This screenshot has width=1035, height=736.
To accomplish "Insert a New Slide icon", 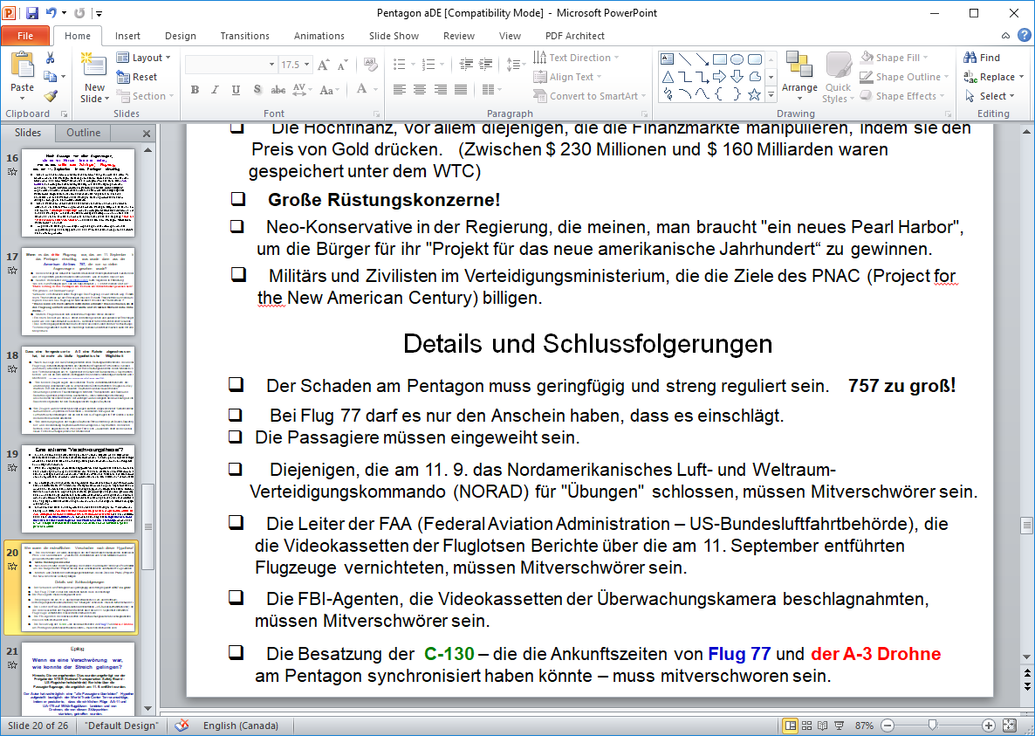I will click(x=93, y=66).
